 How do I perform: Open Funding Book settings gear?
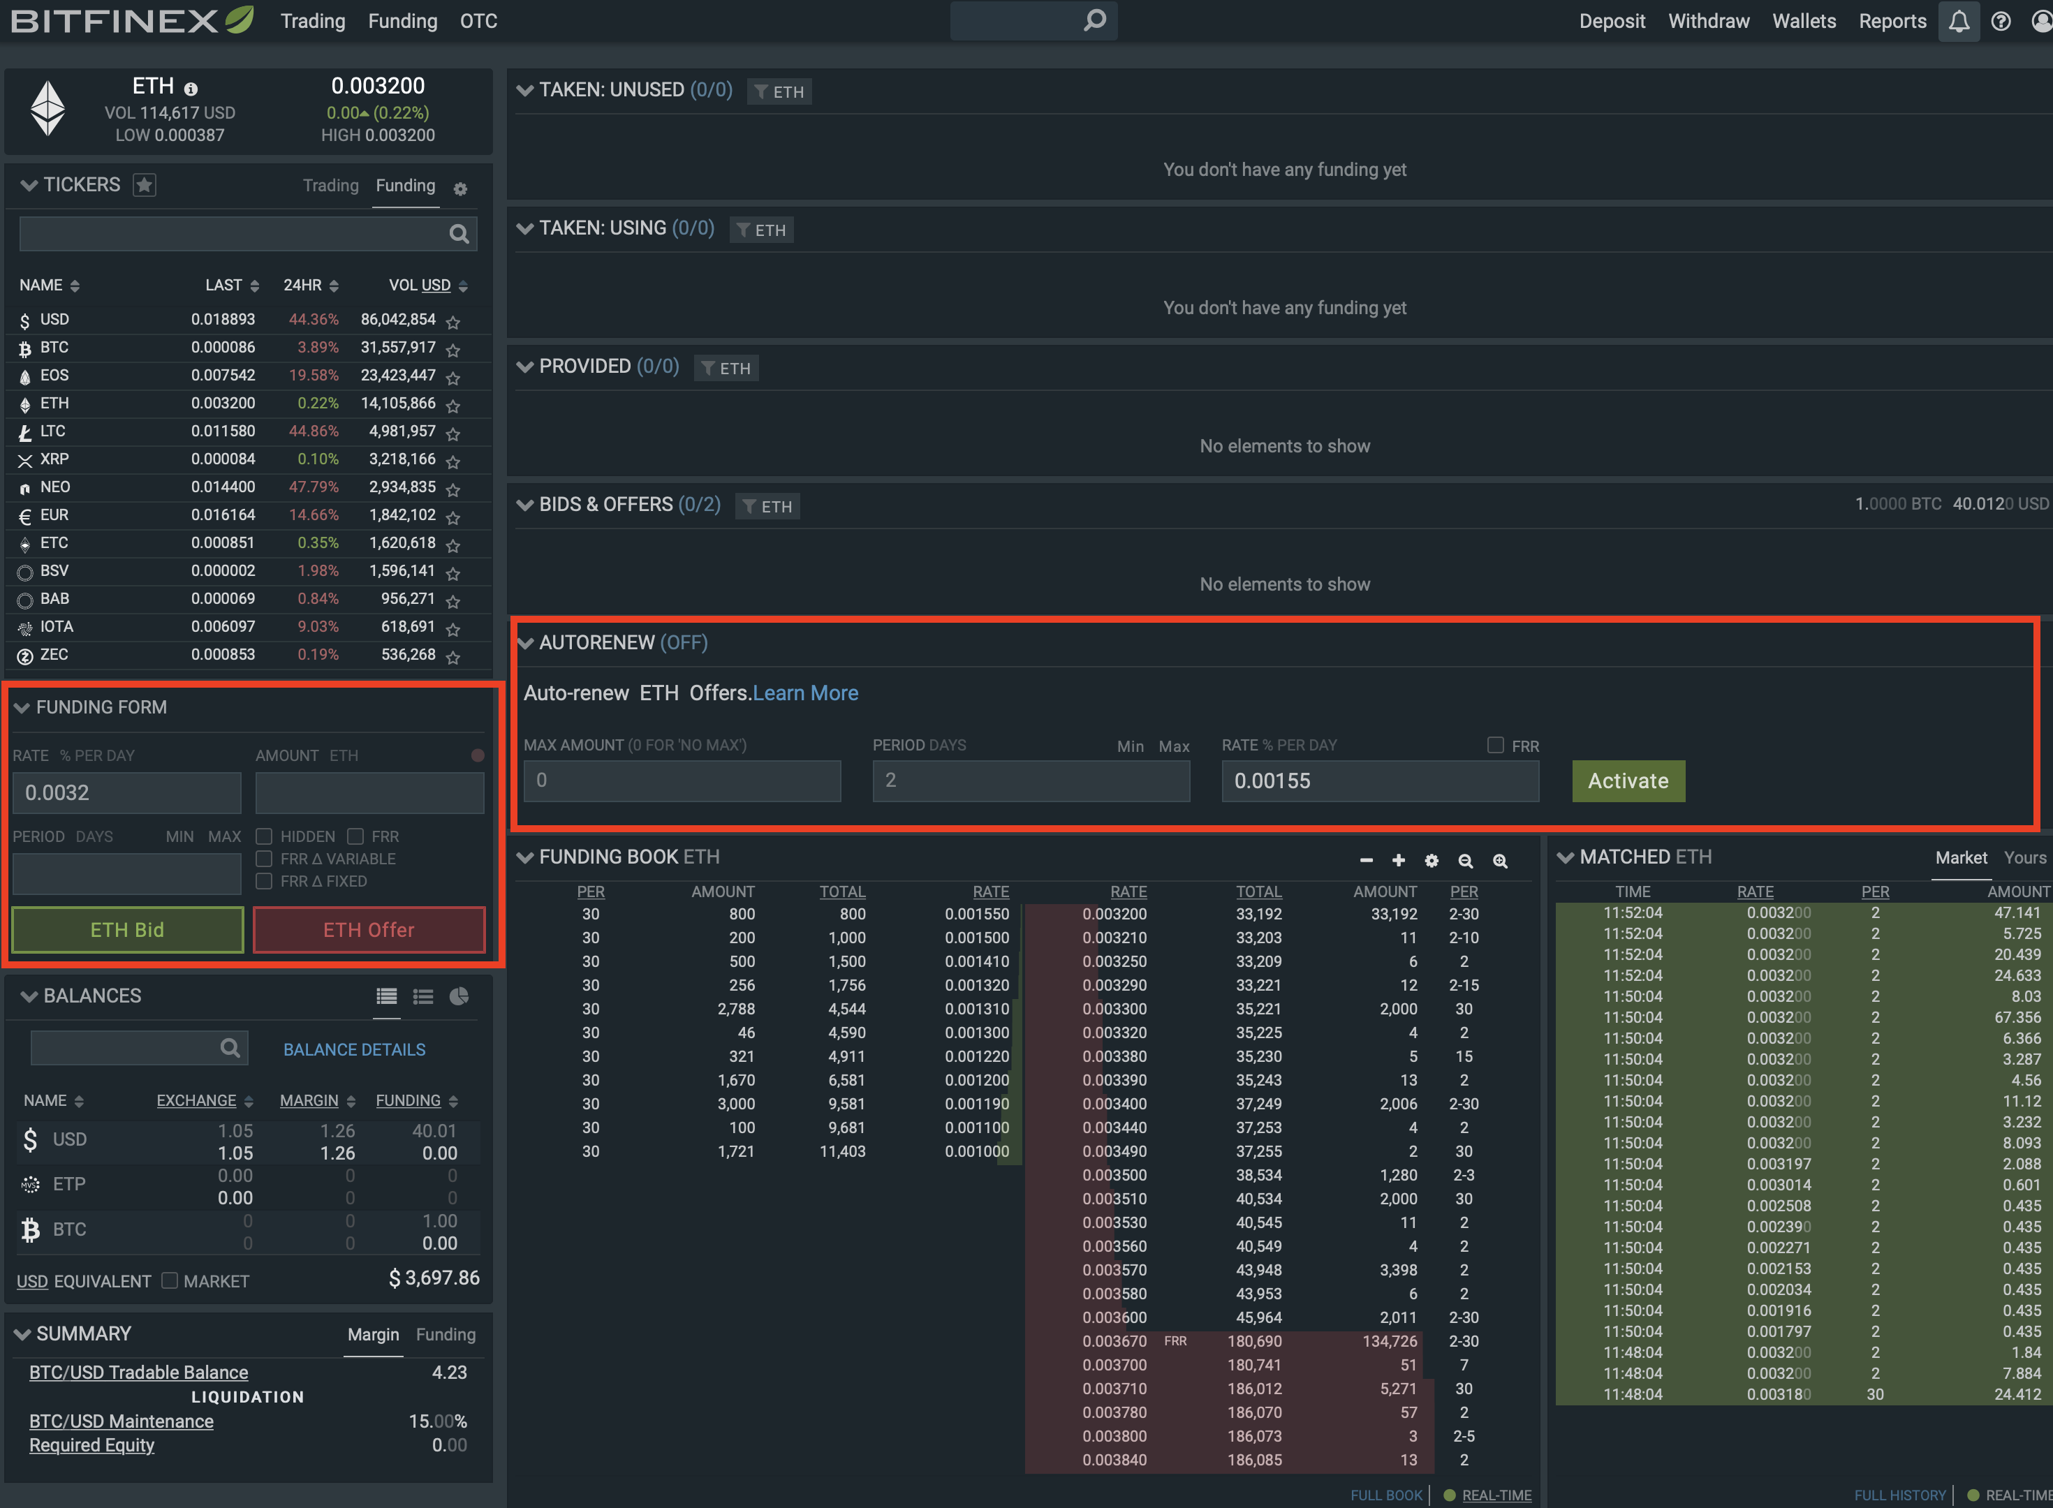(x=1432, y=860)
